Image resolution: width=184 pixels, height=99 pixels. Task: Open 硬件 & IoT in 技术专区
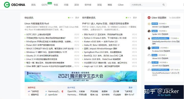(x=129, y=95)
